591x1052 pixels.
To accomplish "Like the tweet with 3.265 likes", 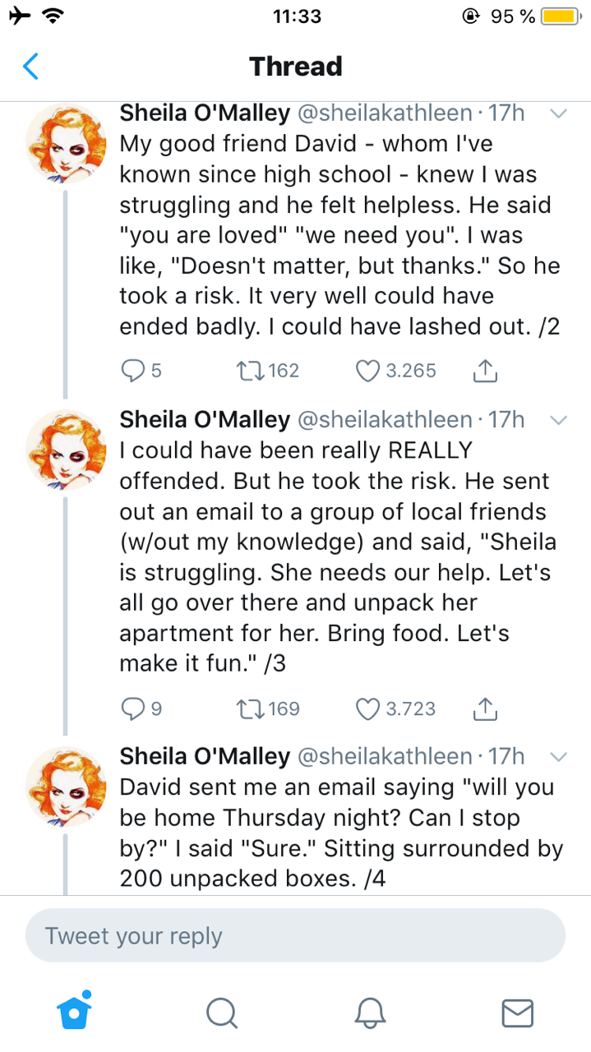I will click(x=367, y=371).
